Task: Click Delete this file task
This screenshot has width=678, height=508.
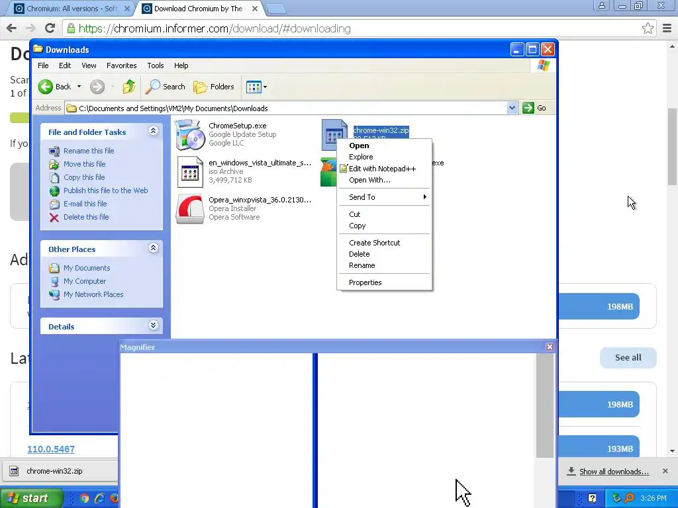Action: pos(86,217)
